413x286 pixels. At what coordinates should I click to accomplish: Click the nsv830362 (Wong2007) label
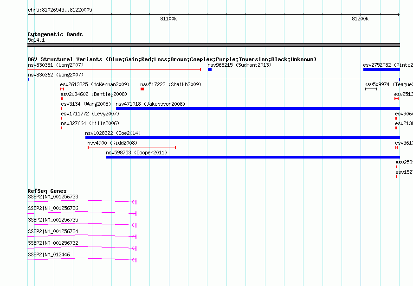[56, 75]
